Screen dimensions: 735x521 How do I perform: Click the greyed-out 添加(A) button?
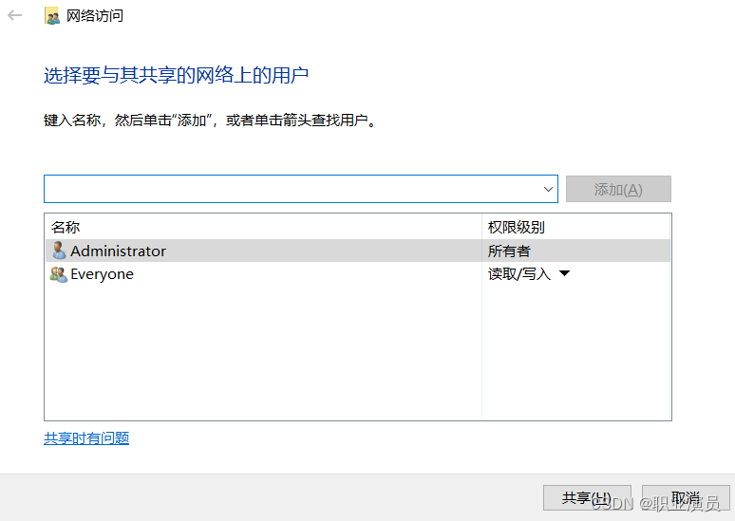(618, 189)
